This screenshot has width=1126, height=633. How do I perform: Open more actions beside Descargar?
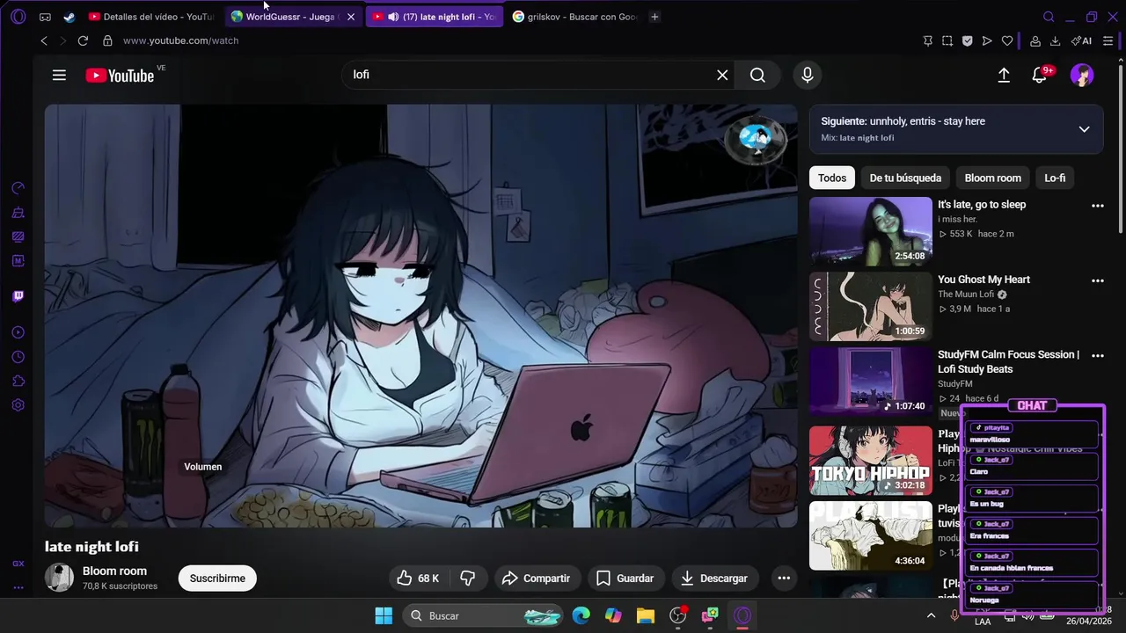pos(784,578)
